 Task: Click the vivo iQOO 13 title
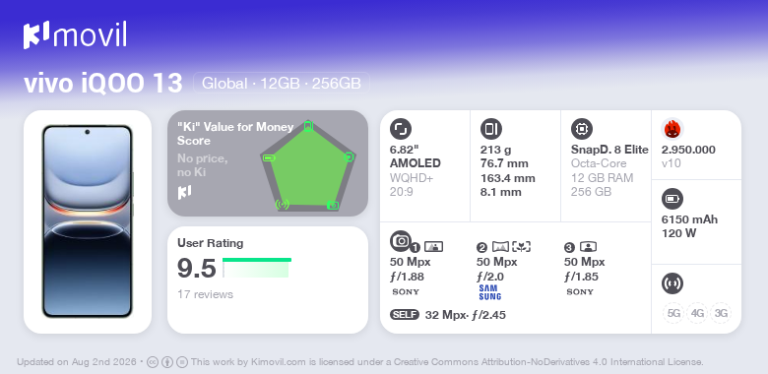[x=103, y=84]
